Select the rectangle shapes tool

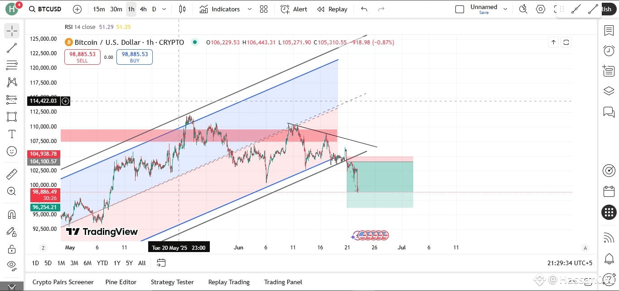point(12,117)
